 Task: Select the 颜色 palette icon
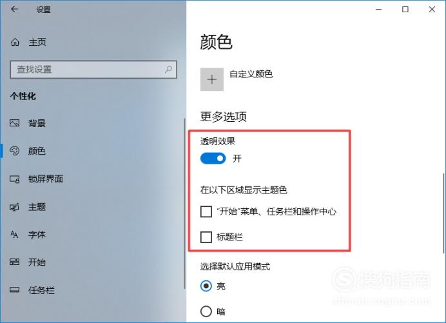15,151
